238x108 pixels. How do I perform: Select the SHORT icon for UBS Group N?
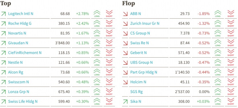click(x=231, y=62)
